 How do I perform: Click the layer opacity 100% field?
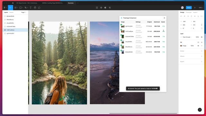197,37
